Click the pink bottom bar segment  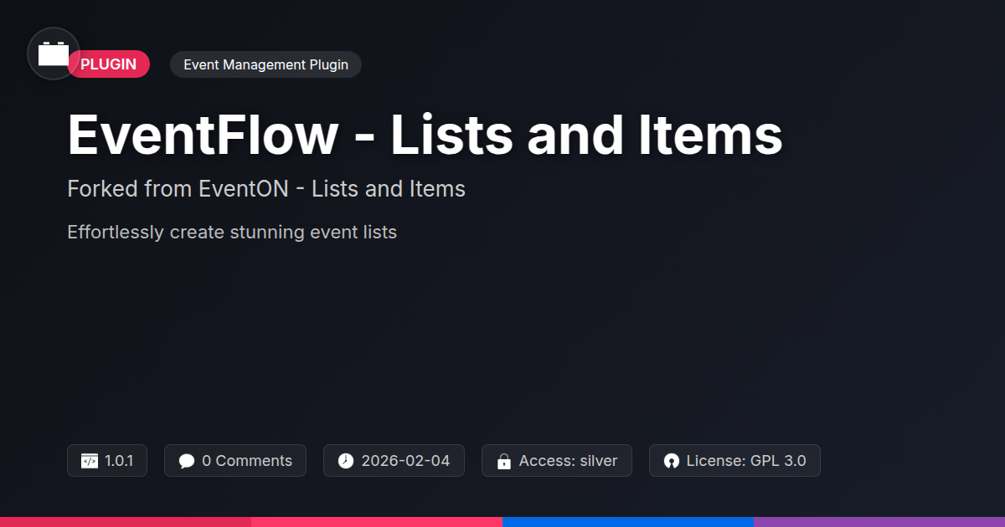coord(377,521)
